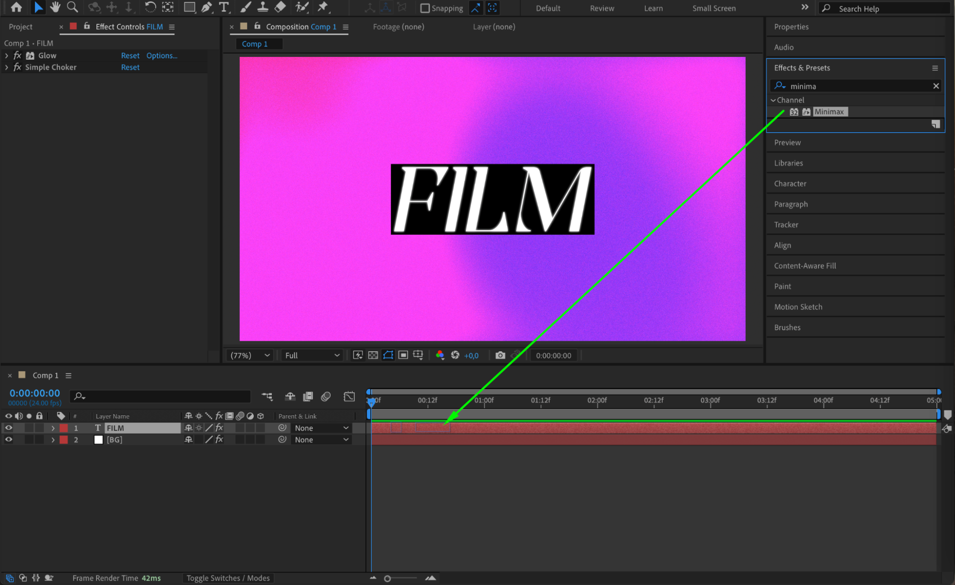
Task: Toggle shy switch on FILM layer
Action: coord(188,428)
